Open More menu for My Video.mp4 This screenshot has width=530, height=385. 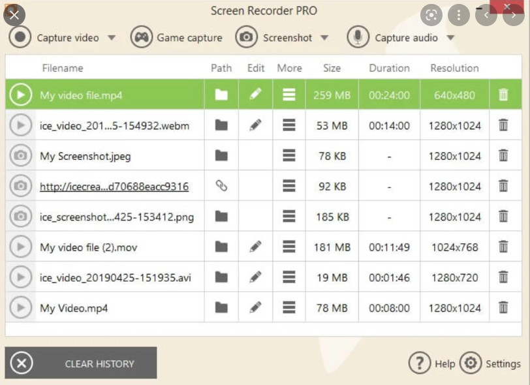289,307
